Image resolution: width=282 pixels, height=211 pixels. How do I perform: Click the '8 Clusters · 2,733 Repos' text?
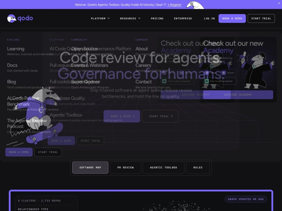tap(39, 200)
